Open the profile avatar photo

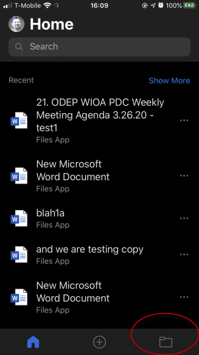click(x=16, y=24)
